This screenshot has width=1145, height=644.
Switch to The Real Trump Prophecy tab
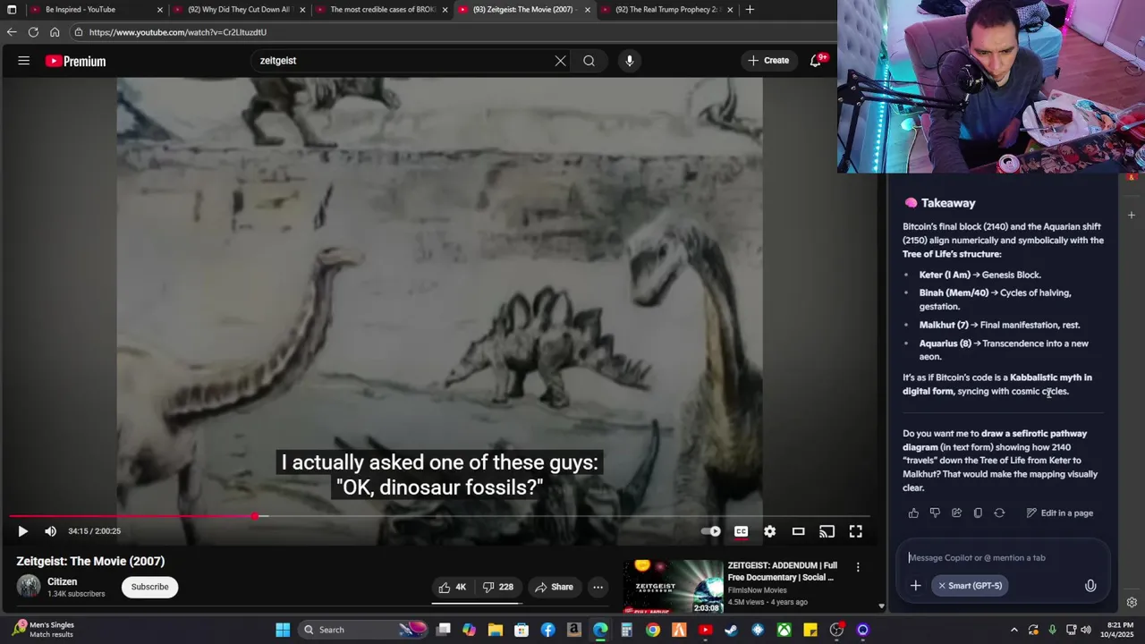pos(666,10)
